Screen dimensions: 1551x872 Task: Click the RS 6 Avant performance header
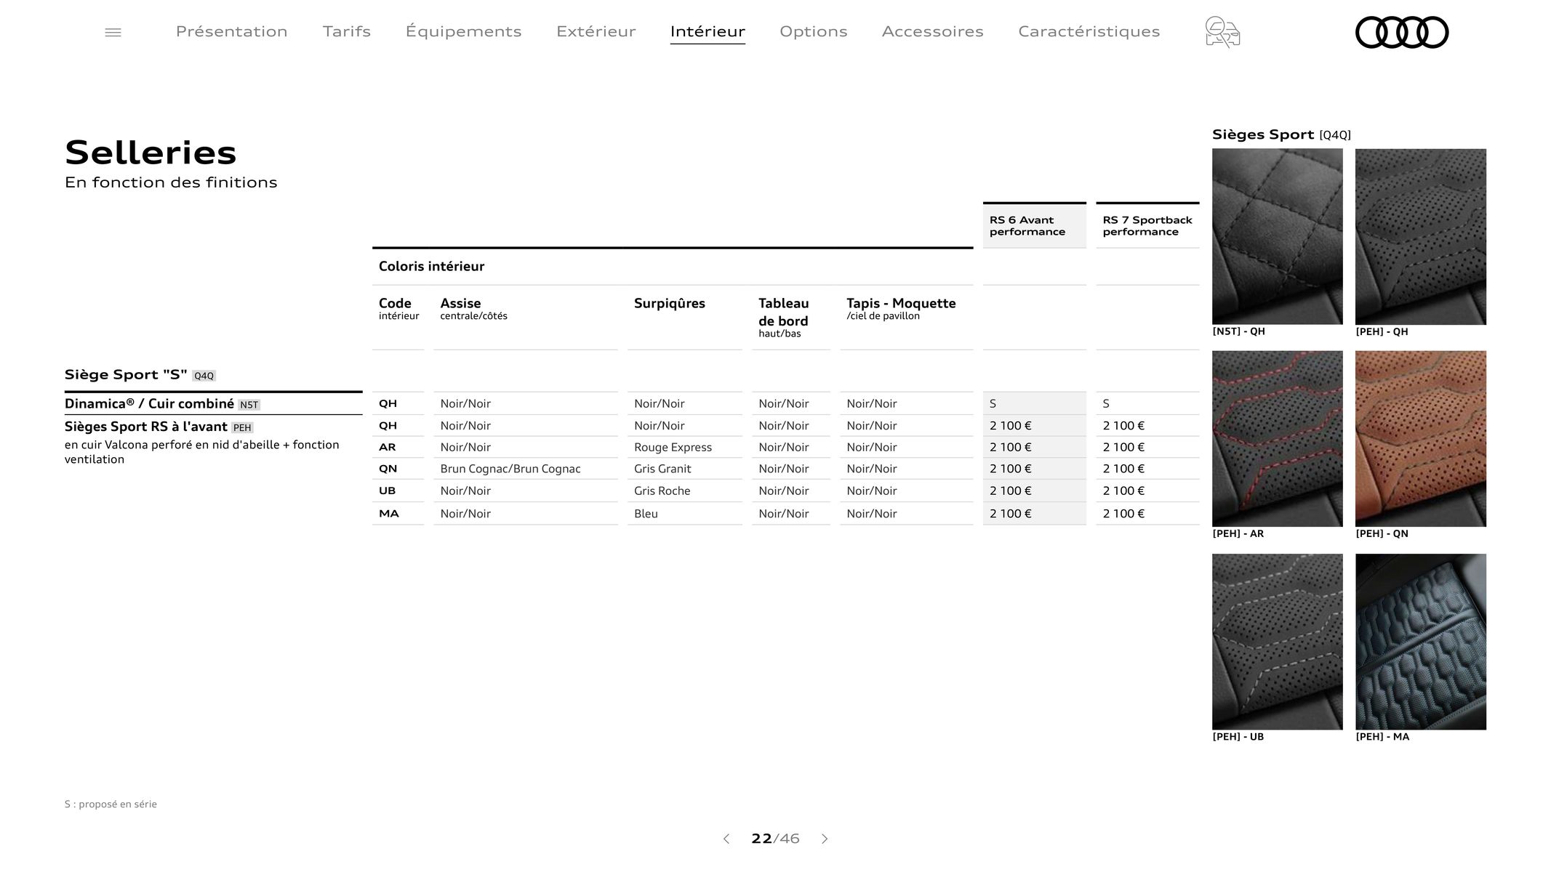(1034, 225)
